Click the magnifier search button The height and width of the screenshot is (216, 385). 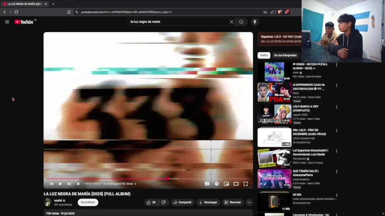241,22
